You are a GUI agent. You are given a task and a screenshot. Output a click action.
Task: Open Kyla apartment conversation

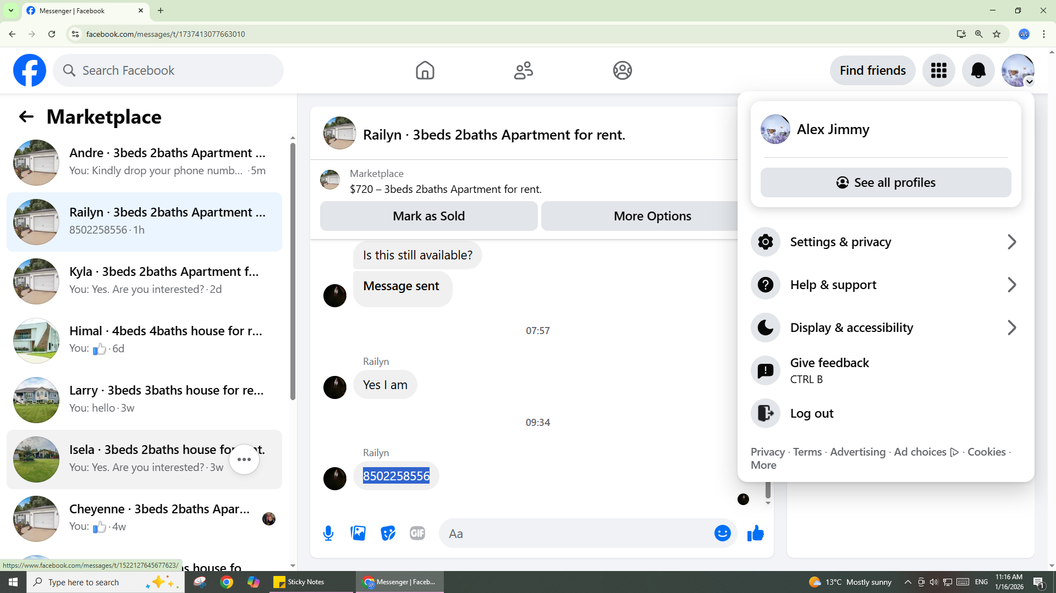[x=144, y=281]
